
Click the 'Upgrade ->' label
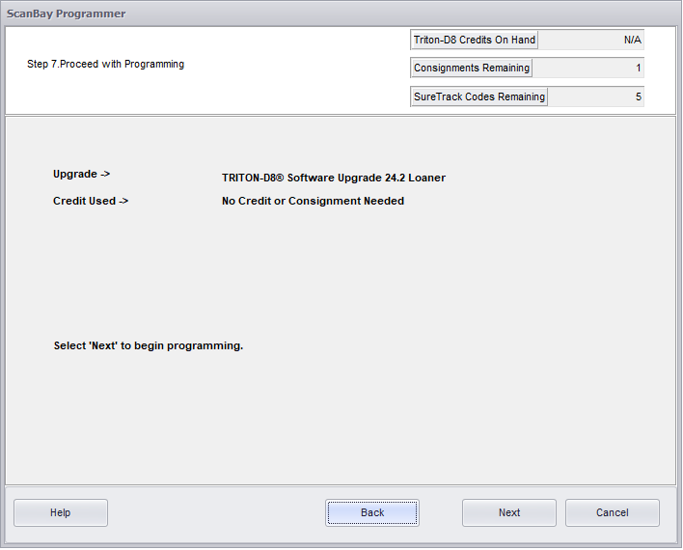coord(81,175)
